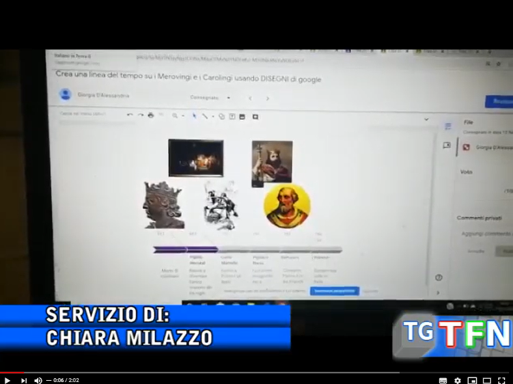513x384 pixels.
Task: Skip to the next video
Action: point(24,380)
